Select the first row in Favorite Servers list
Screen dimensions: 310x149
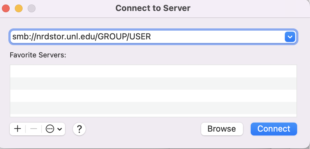[153, 71]
